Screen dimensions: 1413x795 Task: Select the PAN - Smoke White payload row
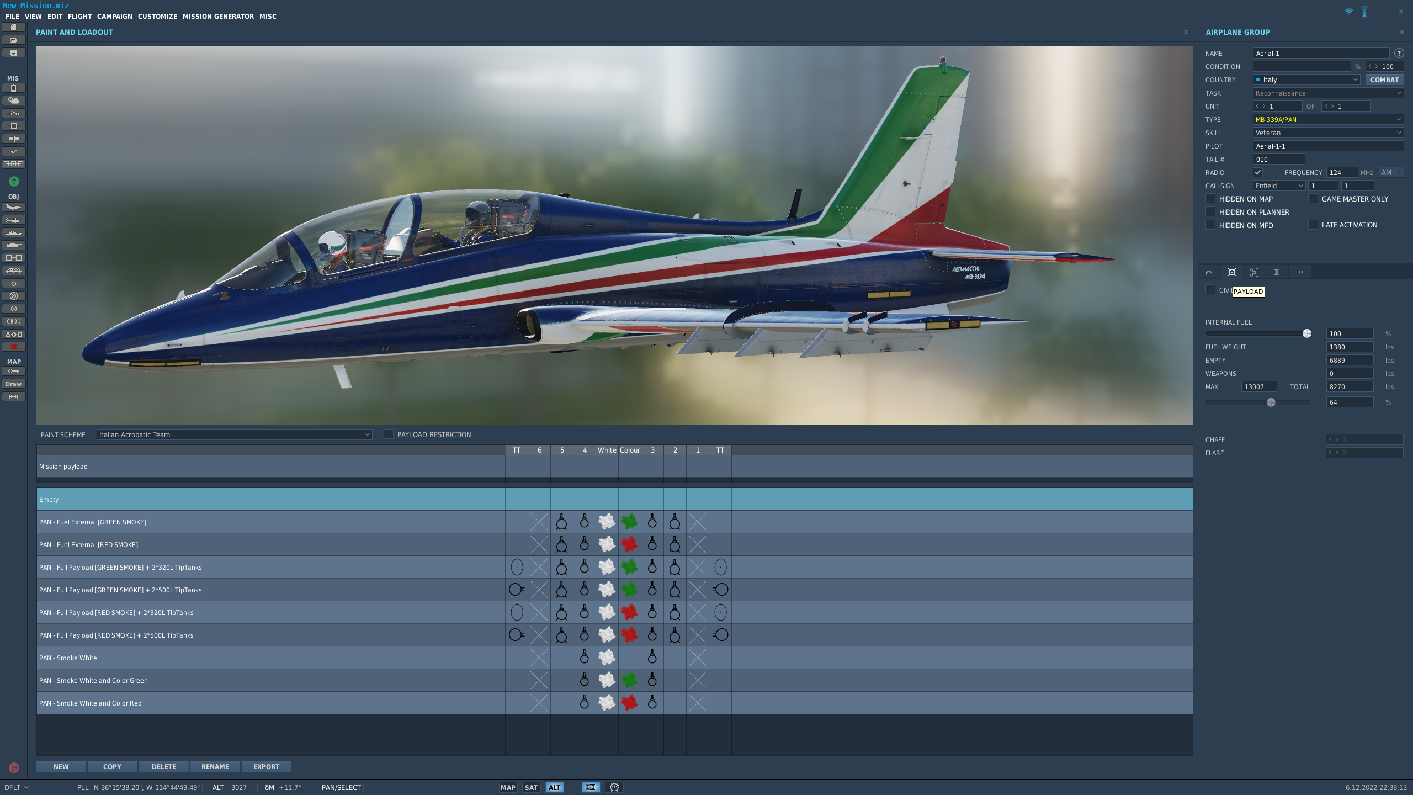(614, 658)
